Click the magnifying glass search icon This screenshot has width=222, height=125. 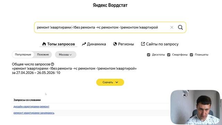[x=180, y=27]
